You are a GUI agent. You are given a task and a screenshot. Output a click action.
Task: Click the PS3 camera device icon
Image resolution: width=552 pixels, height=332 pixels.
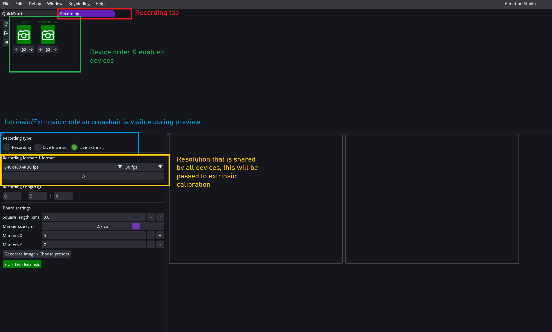[24, 35]
